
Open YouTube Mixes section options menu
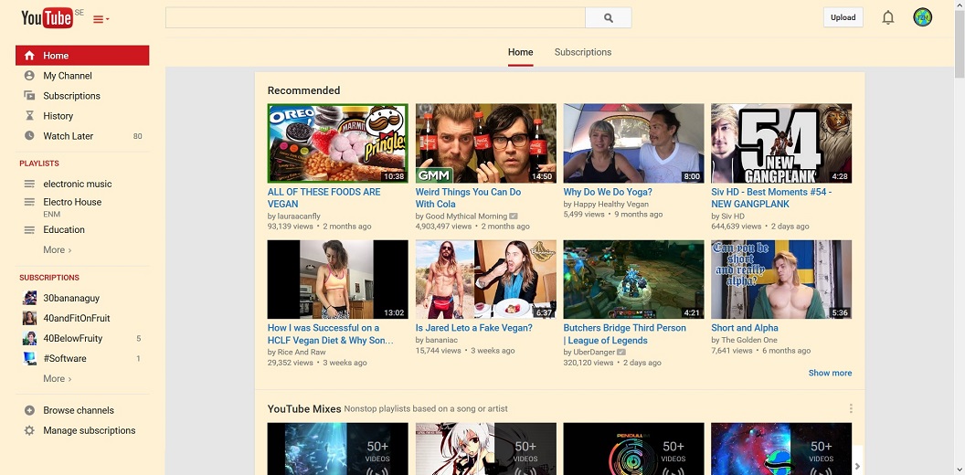pyautogui.click(x=851, y=408)
